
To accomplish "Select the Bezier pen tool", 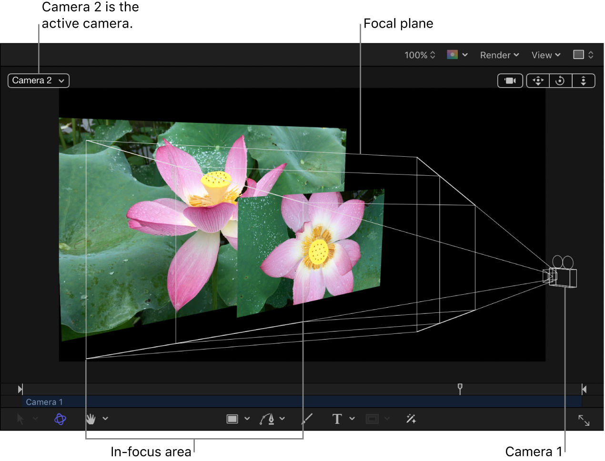I will (x=269, y=419).
